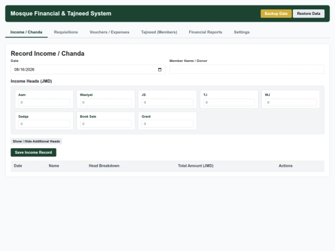Click the Date input field
Screen dimensions: 335x251
88,69
